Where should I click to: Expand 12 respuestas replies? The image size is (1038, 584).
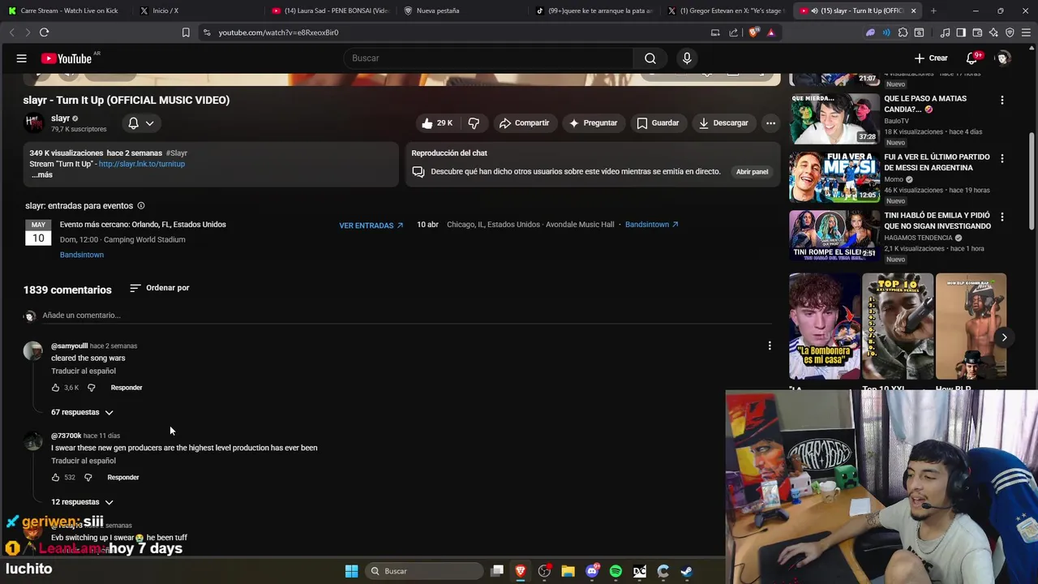click(82, 502)
